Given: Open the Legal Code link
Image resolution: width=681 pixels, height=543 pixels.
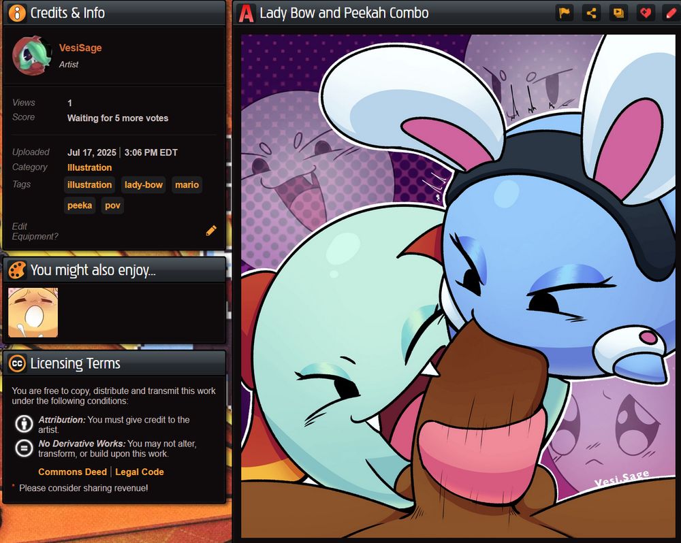Looking at the screenshot, I should (140, 472).
